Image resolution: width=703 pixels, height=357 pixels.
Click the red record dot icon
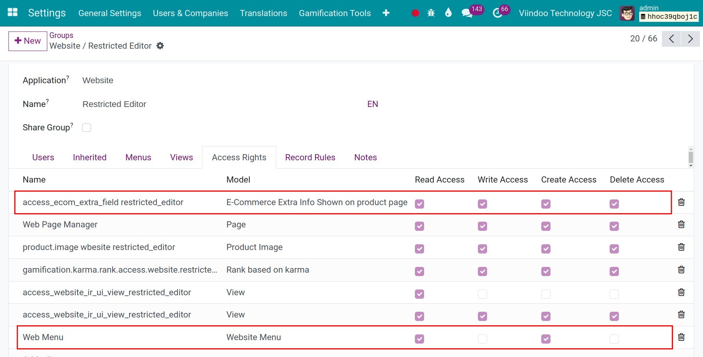[415, 13]
